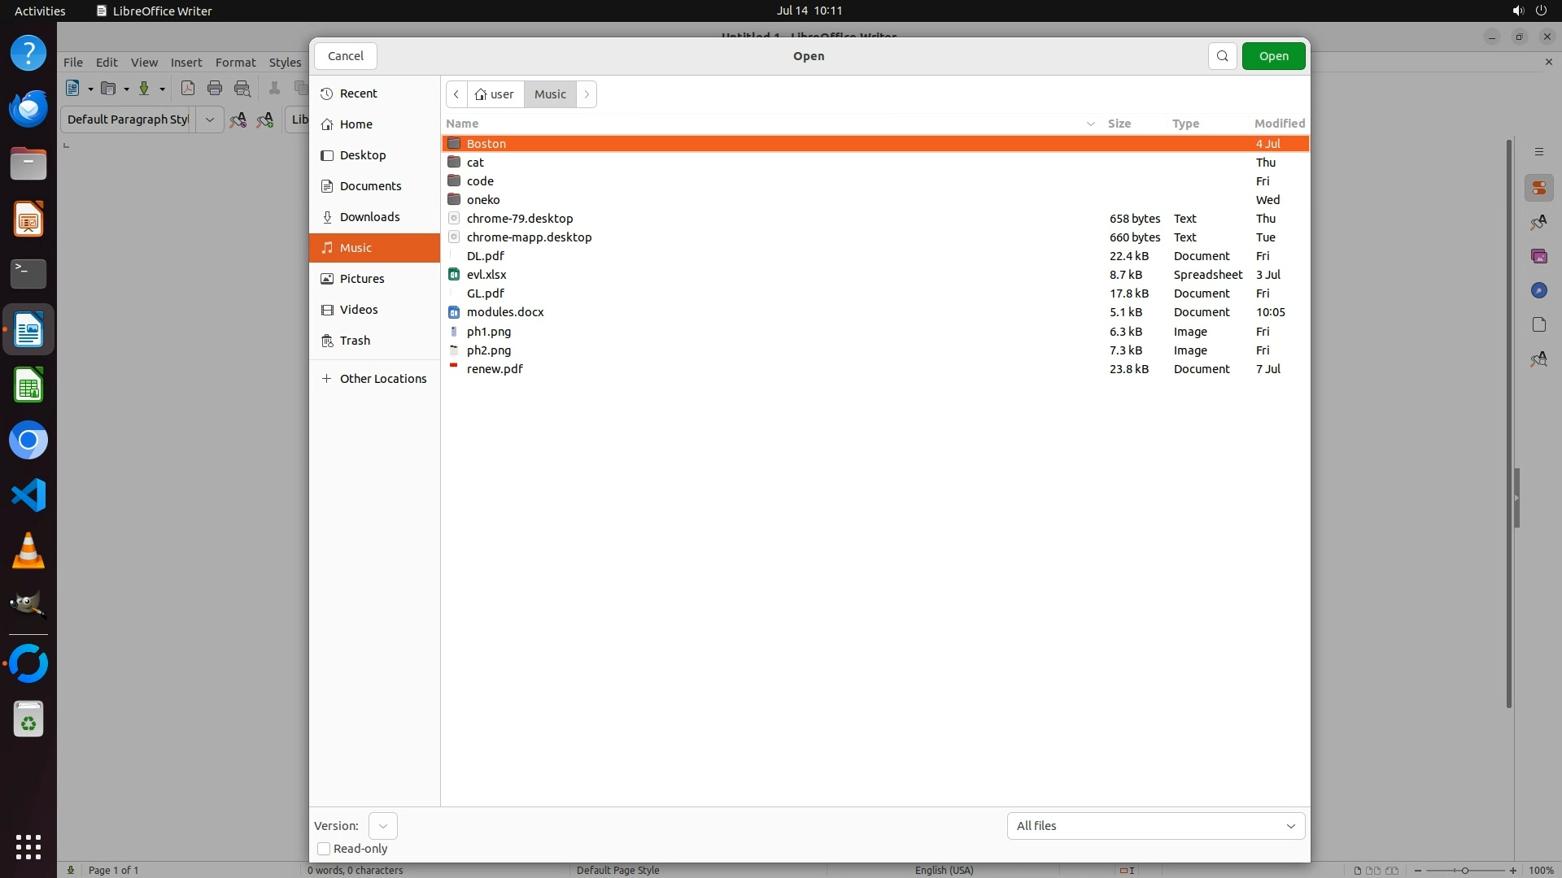Click the Print icon in the toolbar
This screenshot has width=1562, height=878.
215,89
